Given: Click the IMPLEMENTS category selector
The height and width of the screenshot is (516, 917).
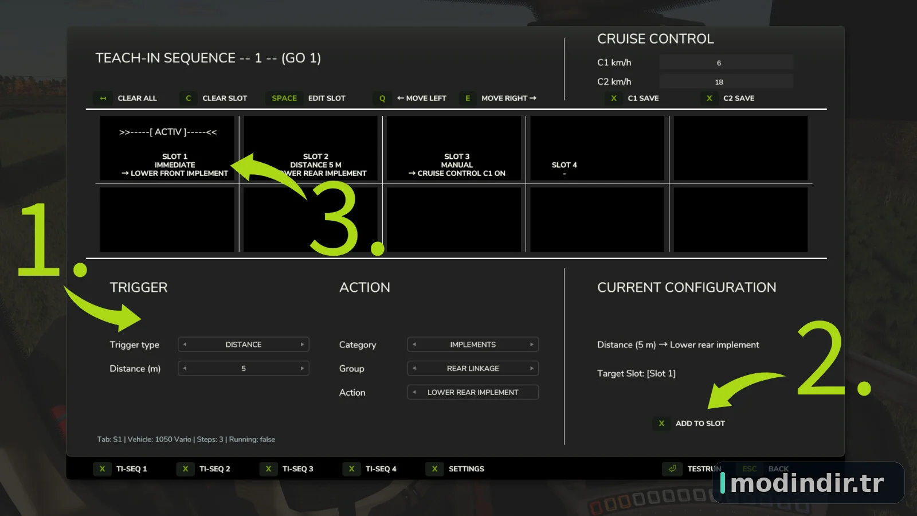Looking at the screenshot, I should (x=473, y=345).
